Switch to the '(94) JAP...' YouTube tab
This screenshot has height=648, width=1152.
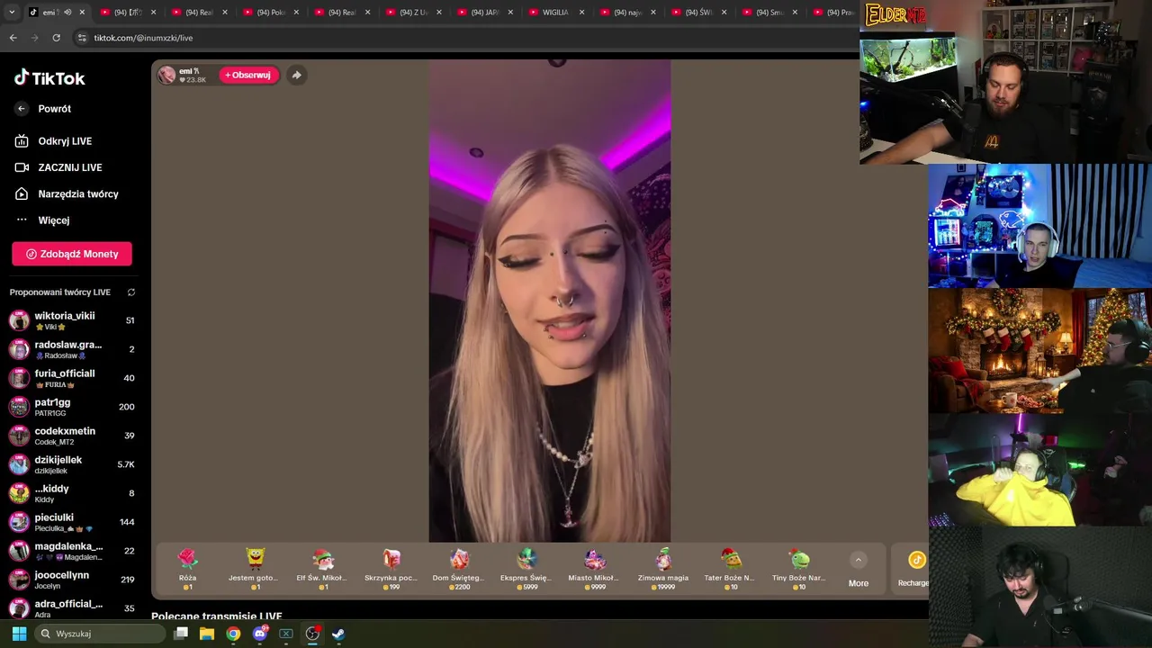(x=484, y=12)
